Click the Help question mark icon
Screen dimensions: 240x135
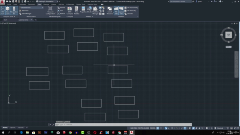(x=220, y=1)
